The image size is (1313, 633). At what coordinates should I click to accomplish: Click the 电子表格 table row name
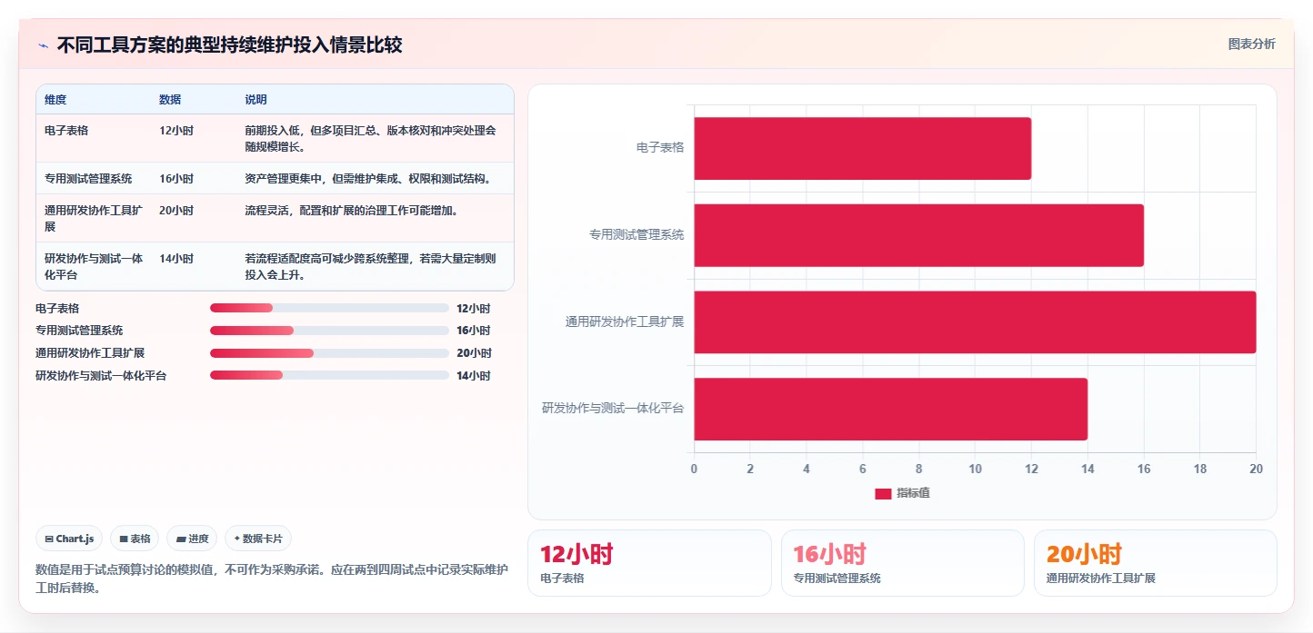(66, 131)
